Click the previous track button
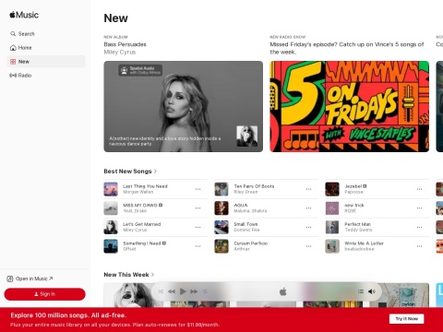The image size is (443, 332). (172, 291)
